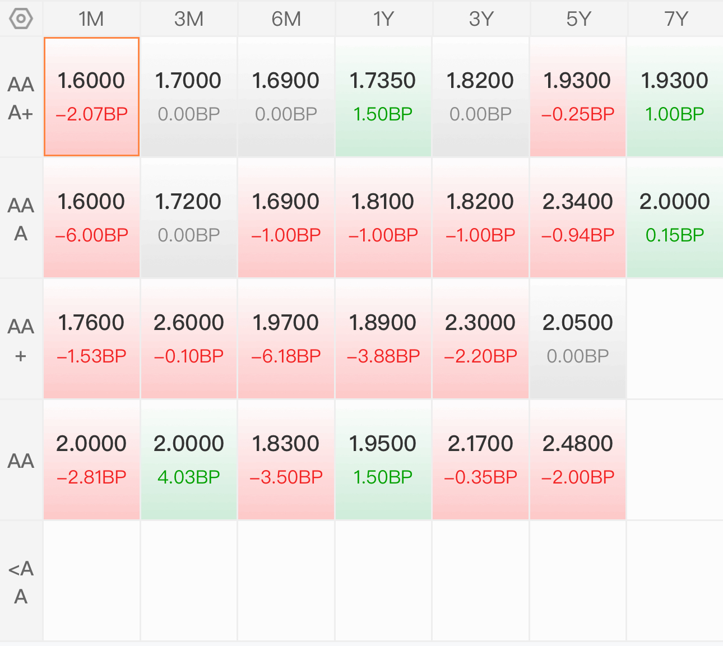Screen dimensions: 723x646
Task: Select the 1Y column header
Action: coord(383,19)
